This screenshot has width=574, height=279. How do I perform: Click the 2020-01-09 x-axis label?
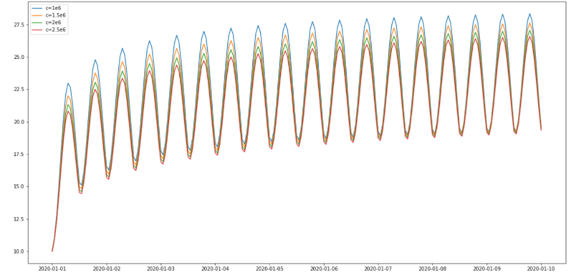pos(487,269)
